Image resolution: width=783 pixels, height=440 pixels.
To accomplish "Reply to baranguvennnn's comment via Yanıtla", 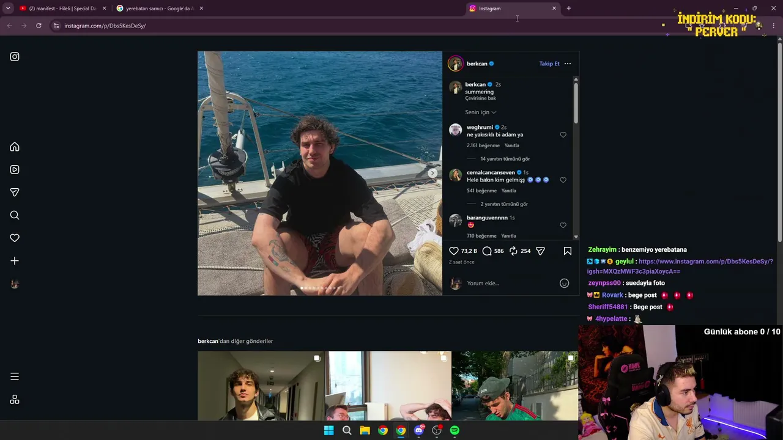I will click(509, 236).
